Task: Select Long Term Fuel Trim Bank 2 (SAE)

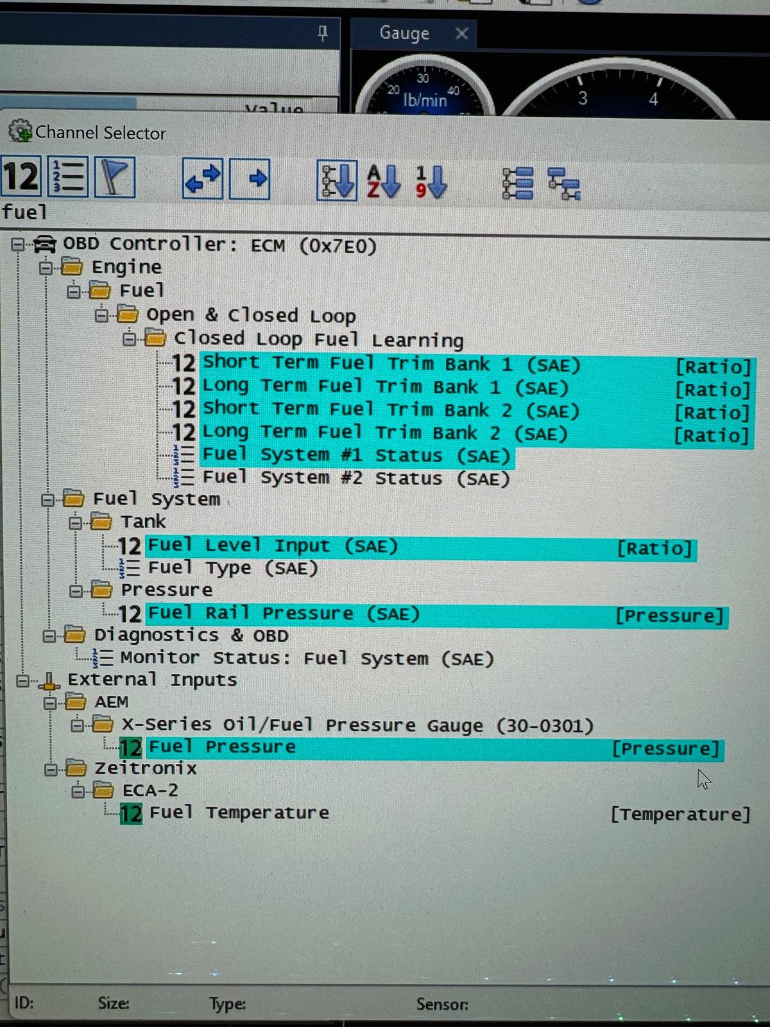Action: point(476,435)
